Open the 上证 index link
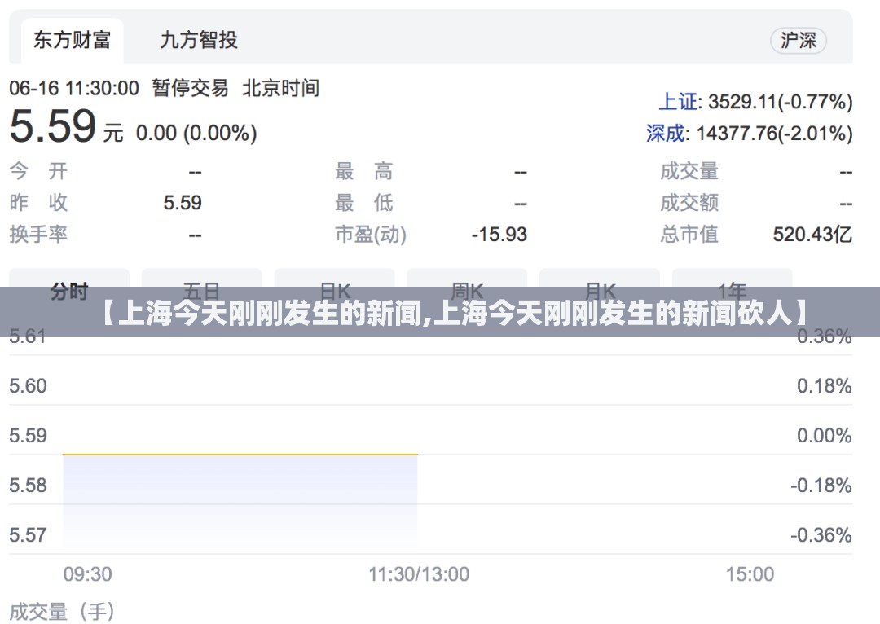Screen dimensions: 880x624 coord(678,102)
